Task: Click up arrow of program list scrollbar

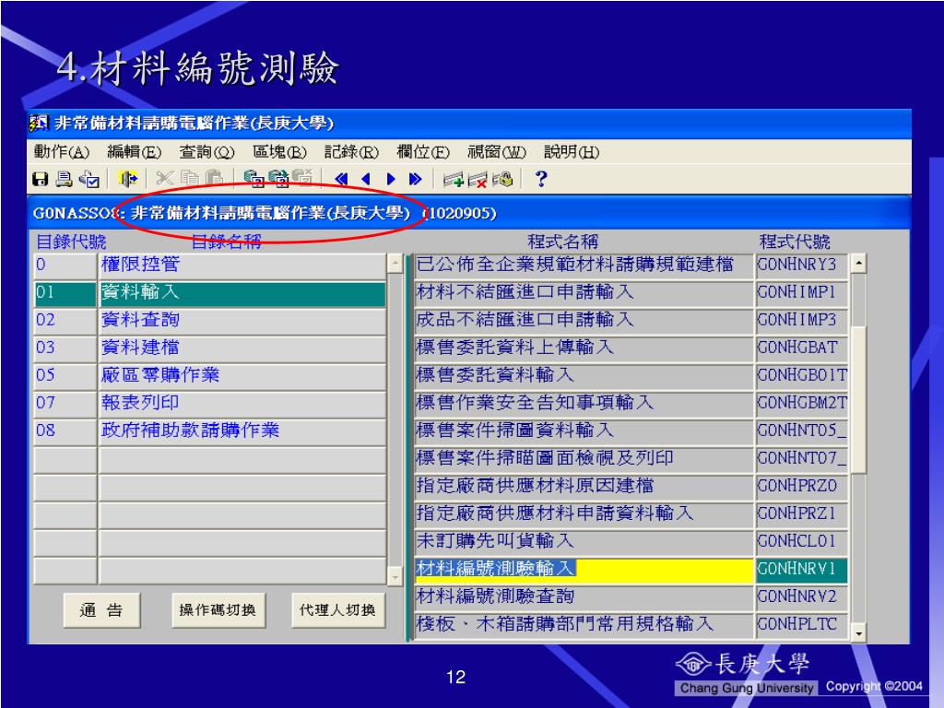Action: [x=858, y=264]
